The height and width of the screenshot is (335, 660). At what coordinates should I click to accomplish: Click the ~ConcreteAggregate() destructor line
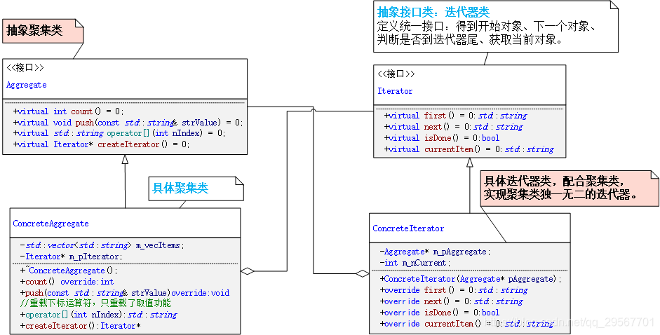(69, 271)
